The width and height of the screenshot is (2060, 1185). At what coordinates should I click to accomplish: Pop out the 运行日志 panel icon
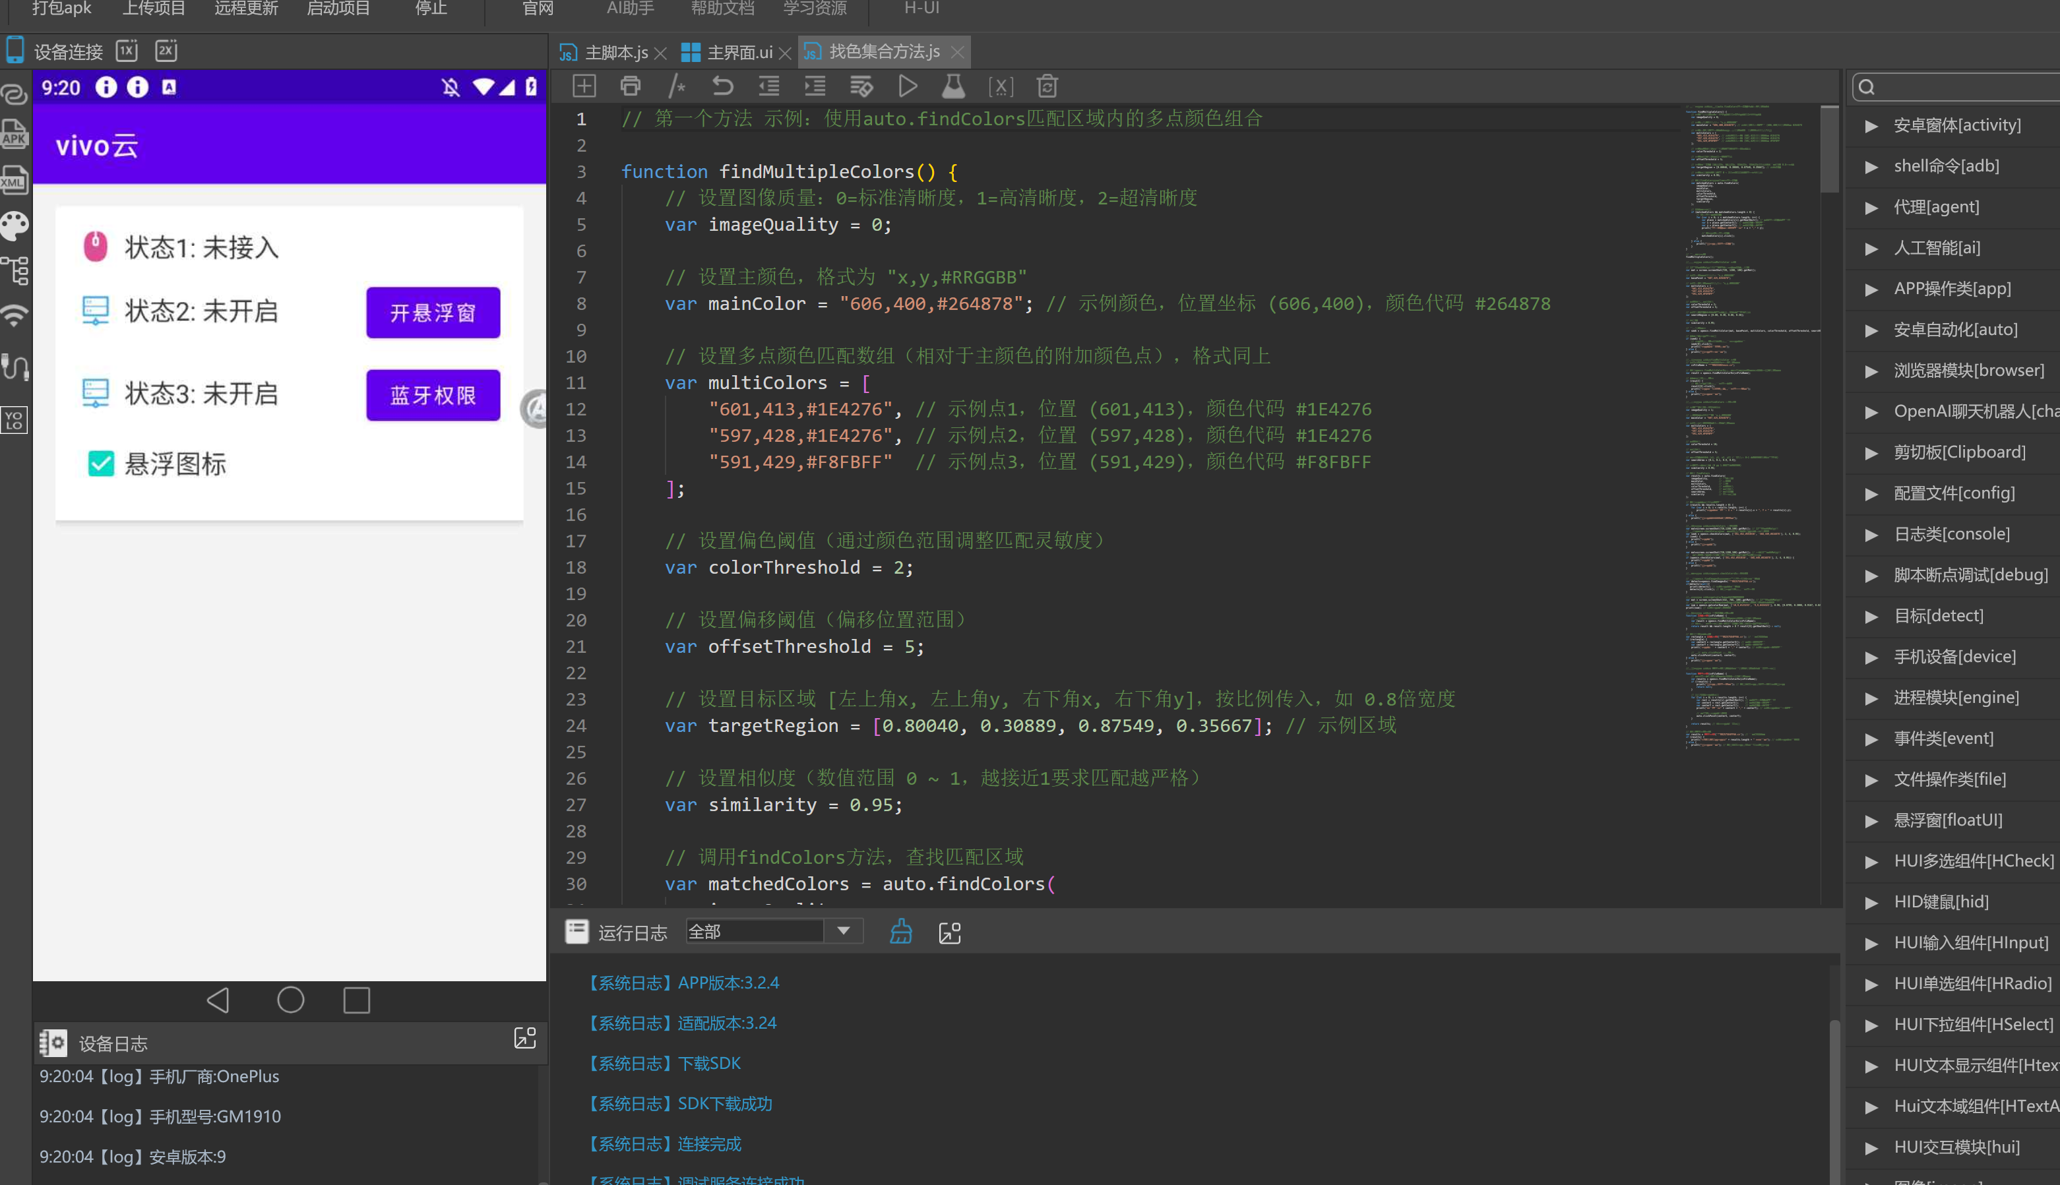(950, 932)
